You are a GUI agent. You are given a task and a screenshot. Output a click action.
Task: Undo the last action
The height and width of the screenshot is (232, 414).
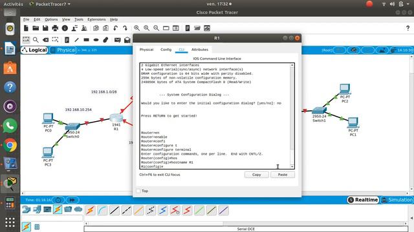[115, 28]
